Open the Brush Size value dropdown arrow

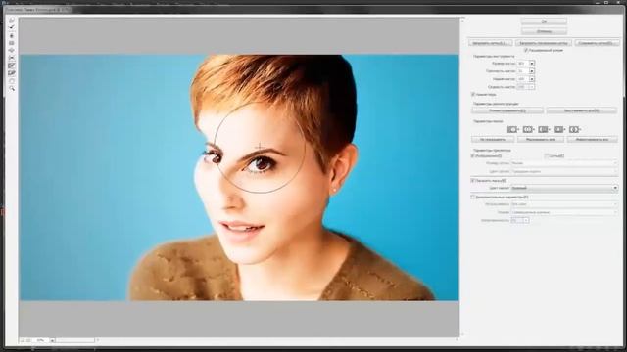coord(532,63)
